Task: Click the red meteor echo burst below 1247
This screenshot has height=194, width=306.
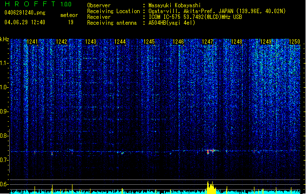Action: 211,151
